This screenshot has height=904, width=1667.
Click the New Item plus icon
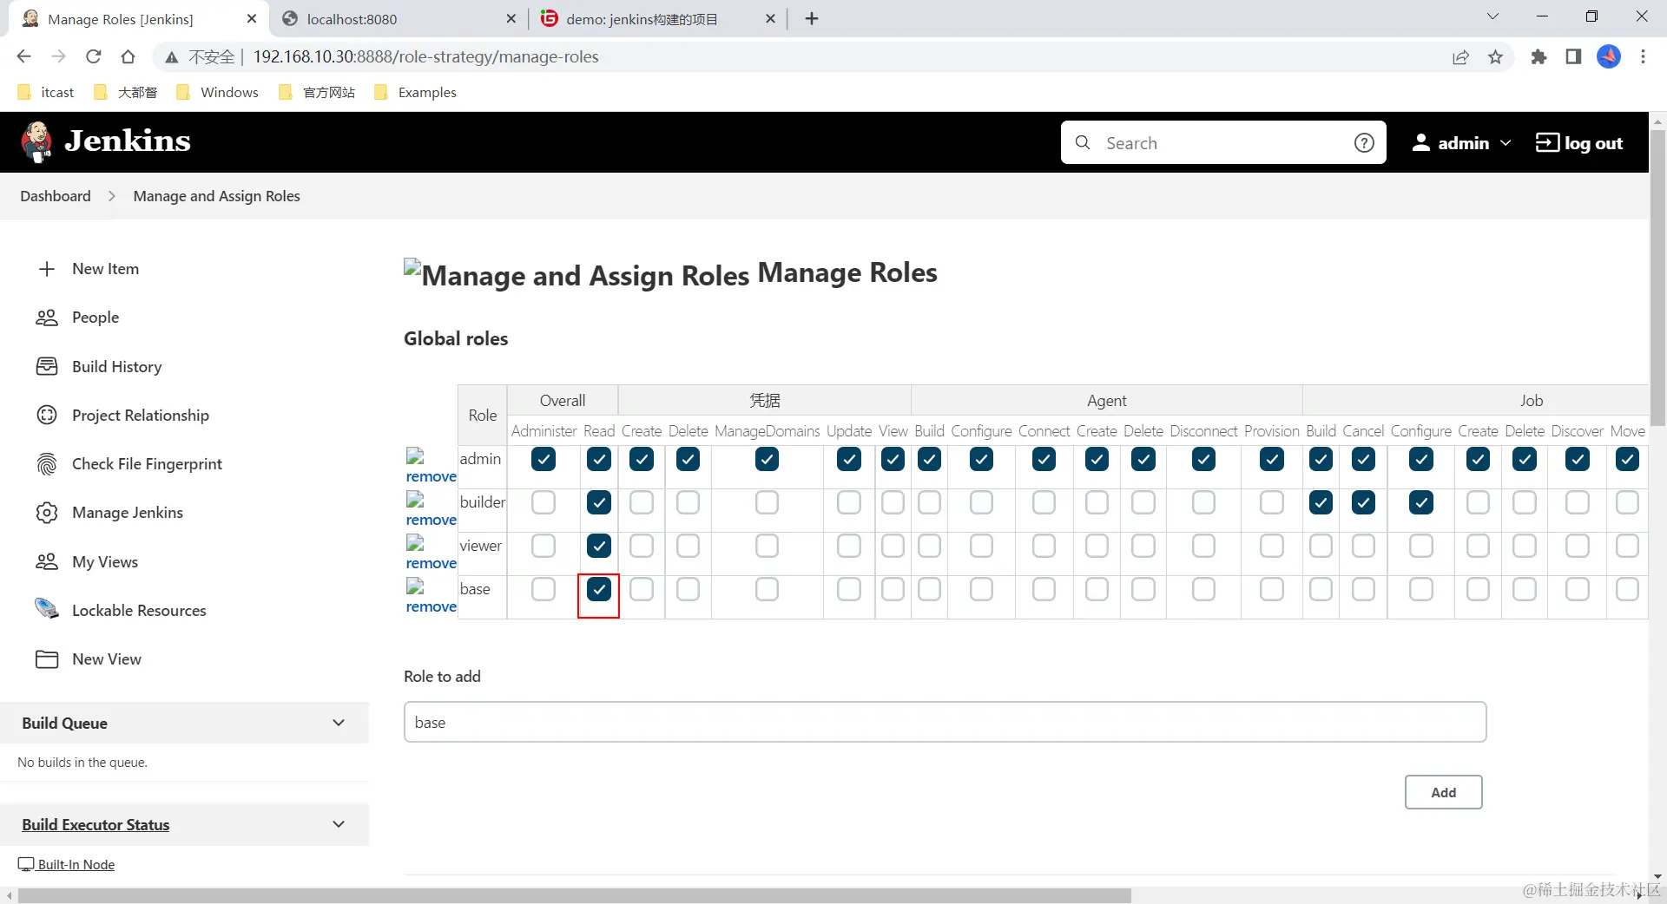pos(47,269)
